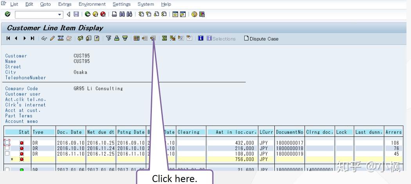Click the Save Layout icon
The width and height of the screenshot is (411, 184).
(153, 38)
